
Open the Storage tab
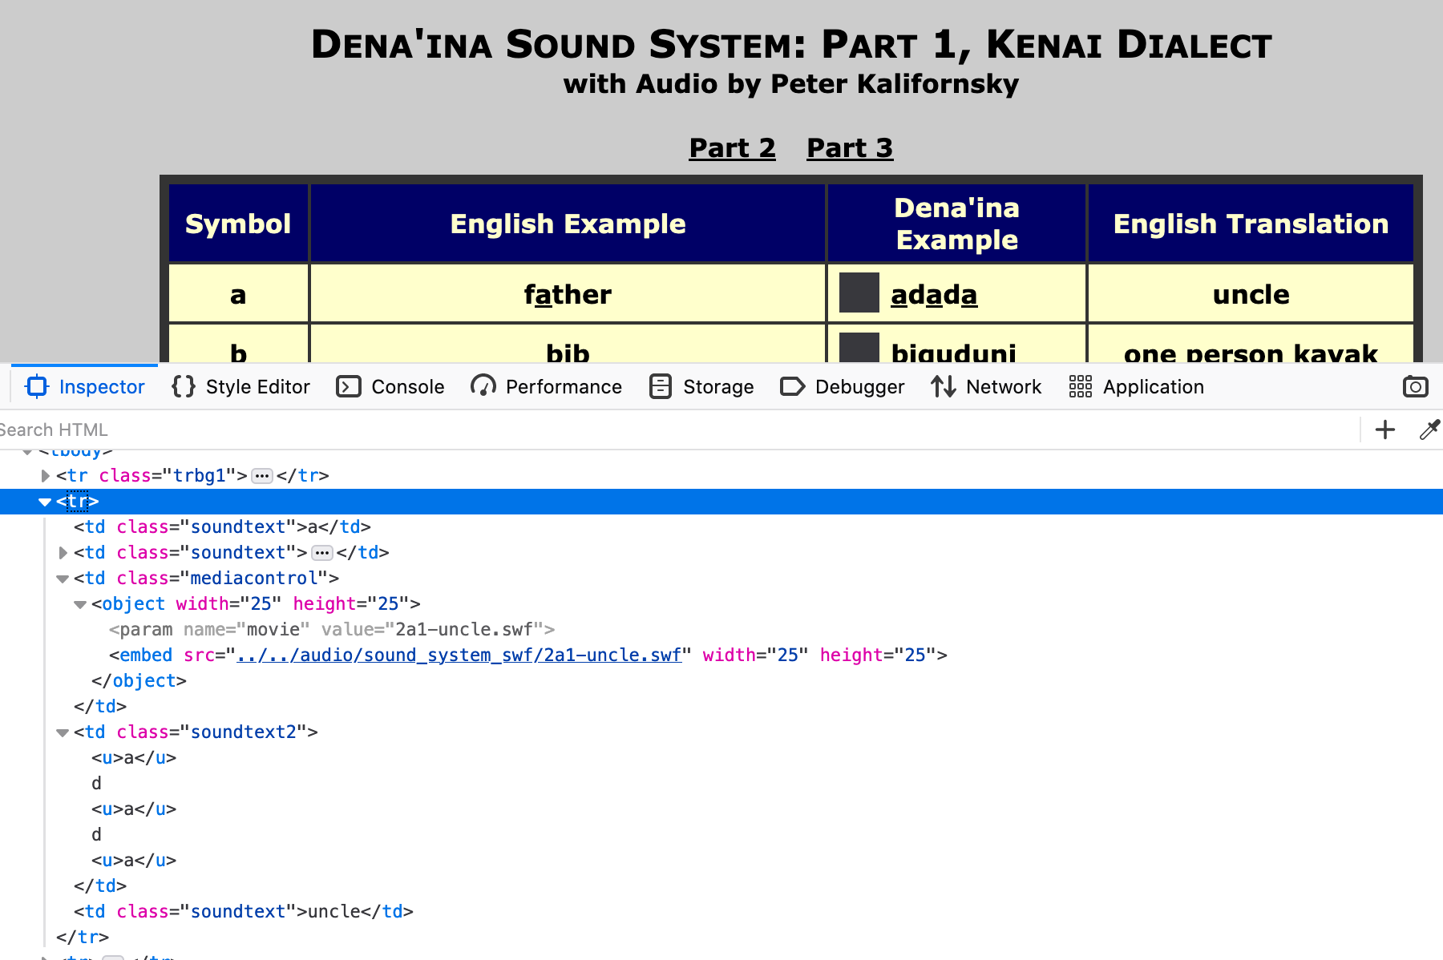(x=701, y=387)
